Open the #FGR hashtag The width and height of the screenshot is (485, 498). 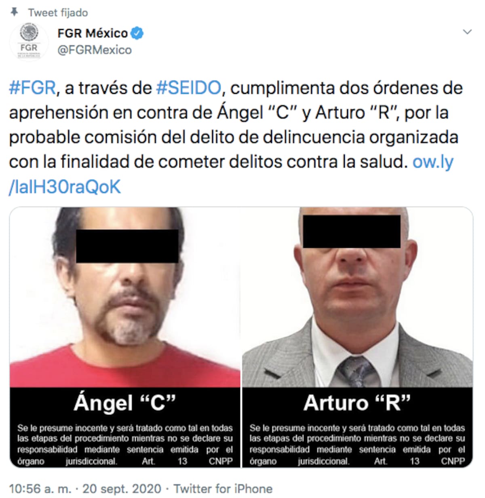pos(32,88)
